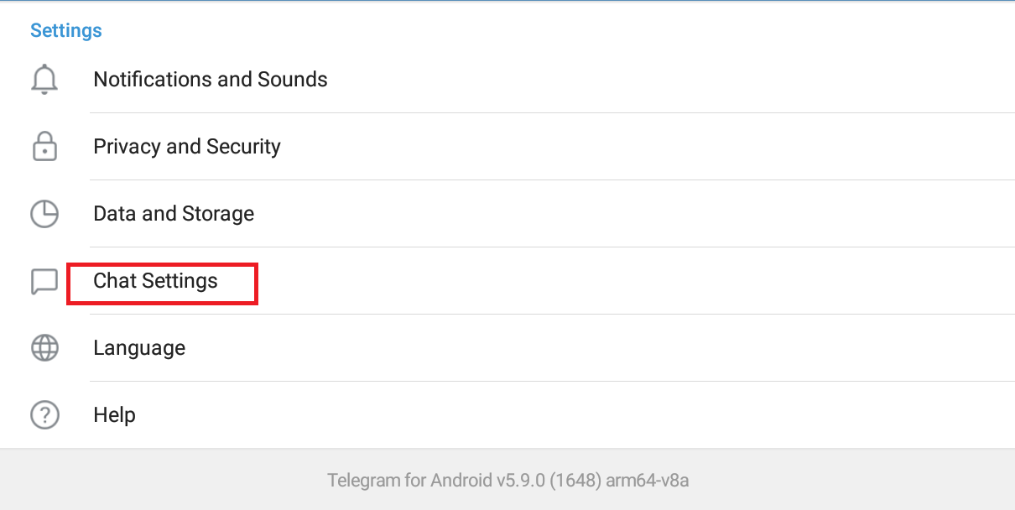Open Privacy and Security settings
Viewport: 1015px width, 510px height.
coord(187,147)
